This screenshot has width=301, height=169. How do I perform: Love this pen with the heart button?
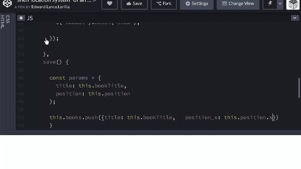110,4
